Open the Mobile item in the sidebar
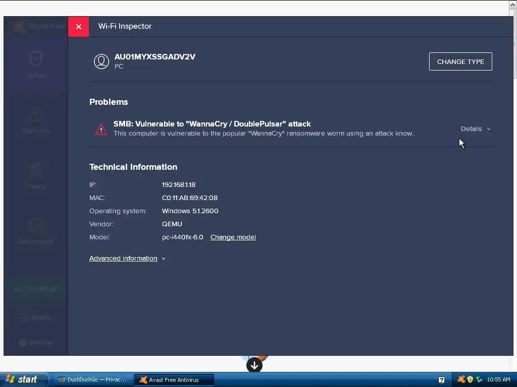517x387 pixels. click(x=36, y=317)
